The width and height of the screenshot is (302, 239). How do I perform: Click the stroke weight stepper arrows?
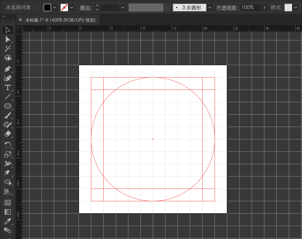click(x=97, y=8)
